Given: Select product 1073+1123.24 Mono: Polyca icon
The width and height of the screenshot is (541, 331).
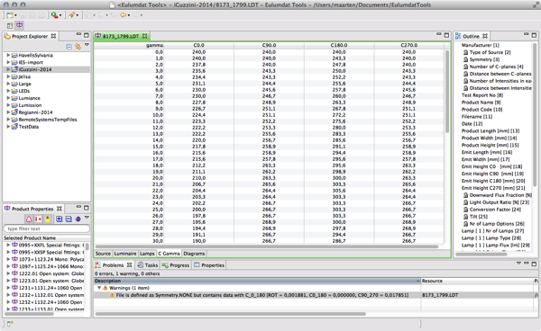Looking at the screenshot, I should [x=14, y=259].
